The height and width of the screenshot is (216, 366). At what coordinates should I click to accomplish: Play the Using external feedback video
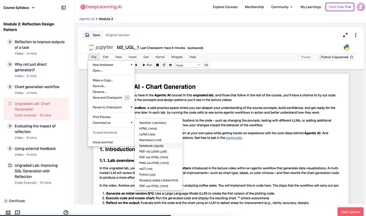click(x=10, y=149)
